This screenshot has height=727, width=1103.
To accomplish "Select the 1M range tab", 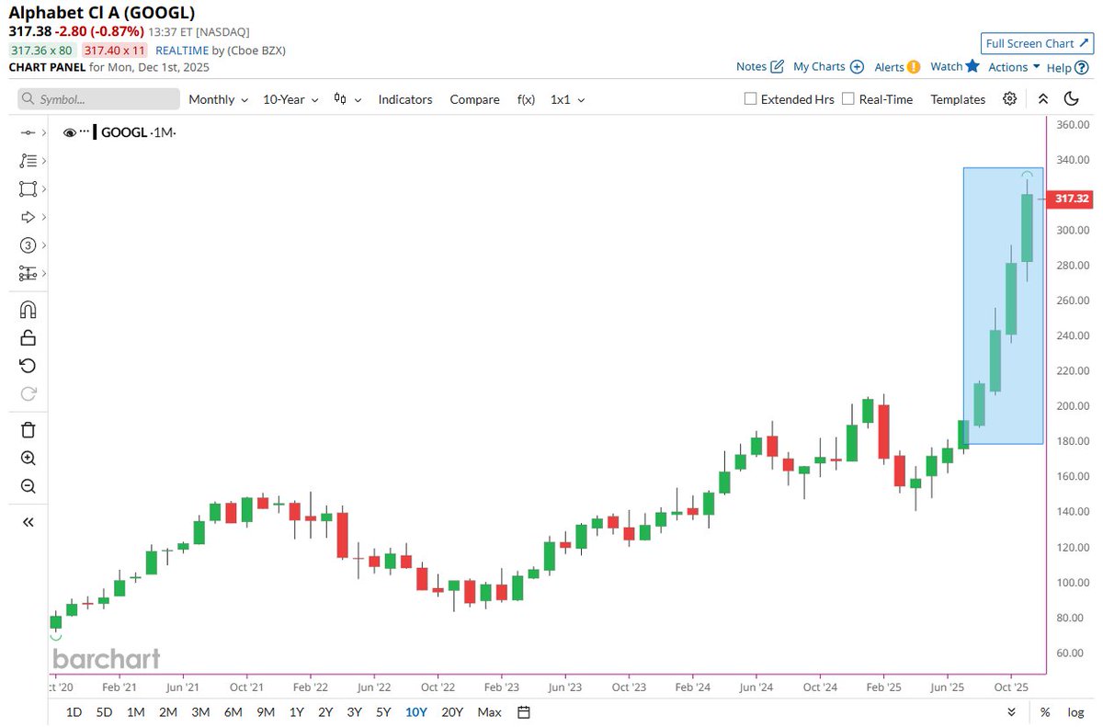I will click(x=135, y=712).
